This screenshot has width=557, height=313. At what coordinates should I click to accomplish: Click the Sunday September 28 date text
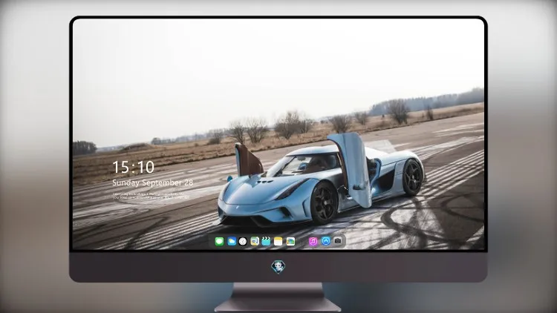pos(153,182)
